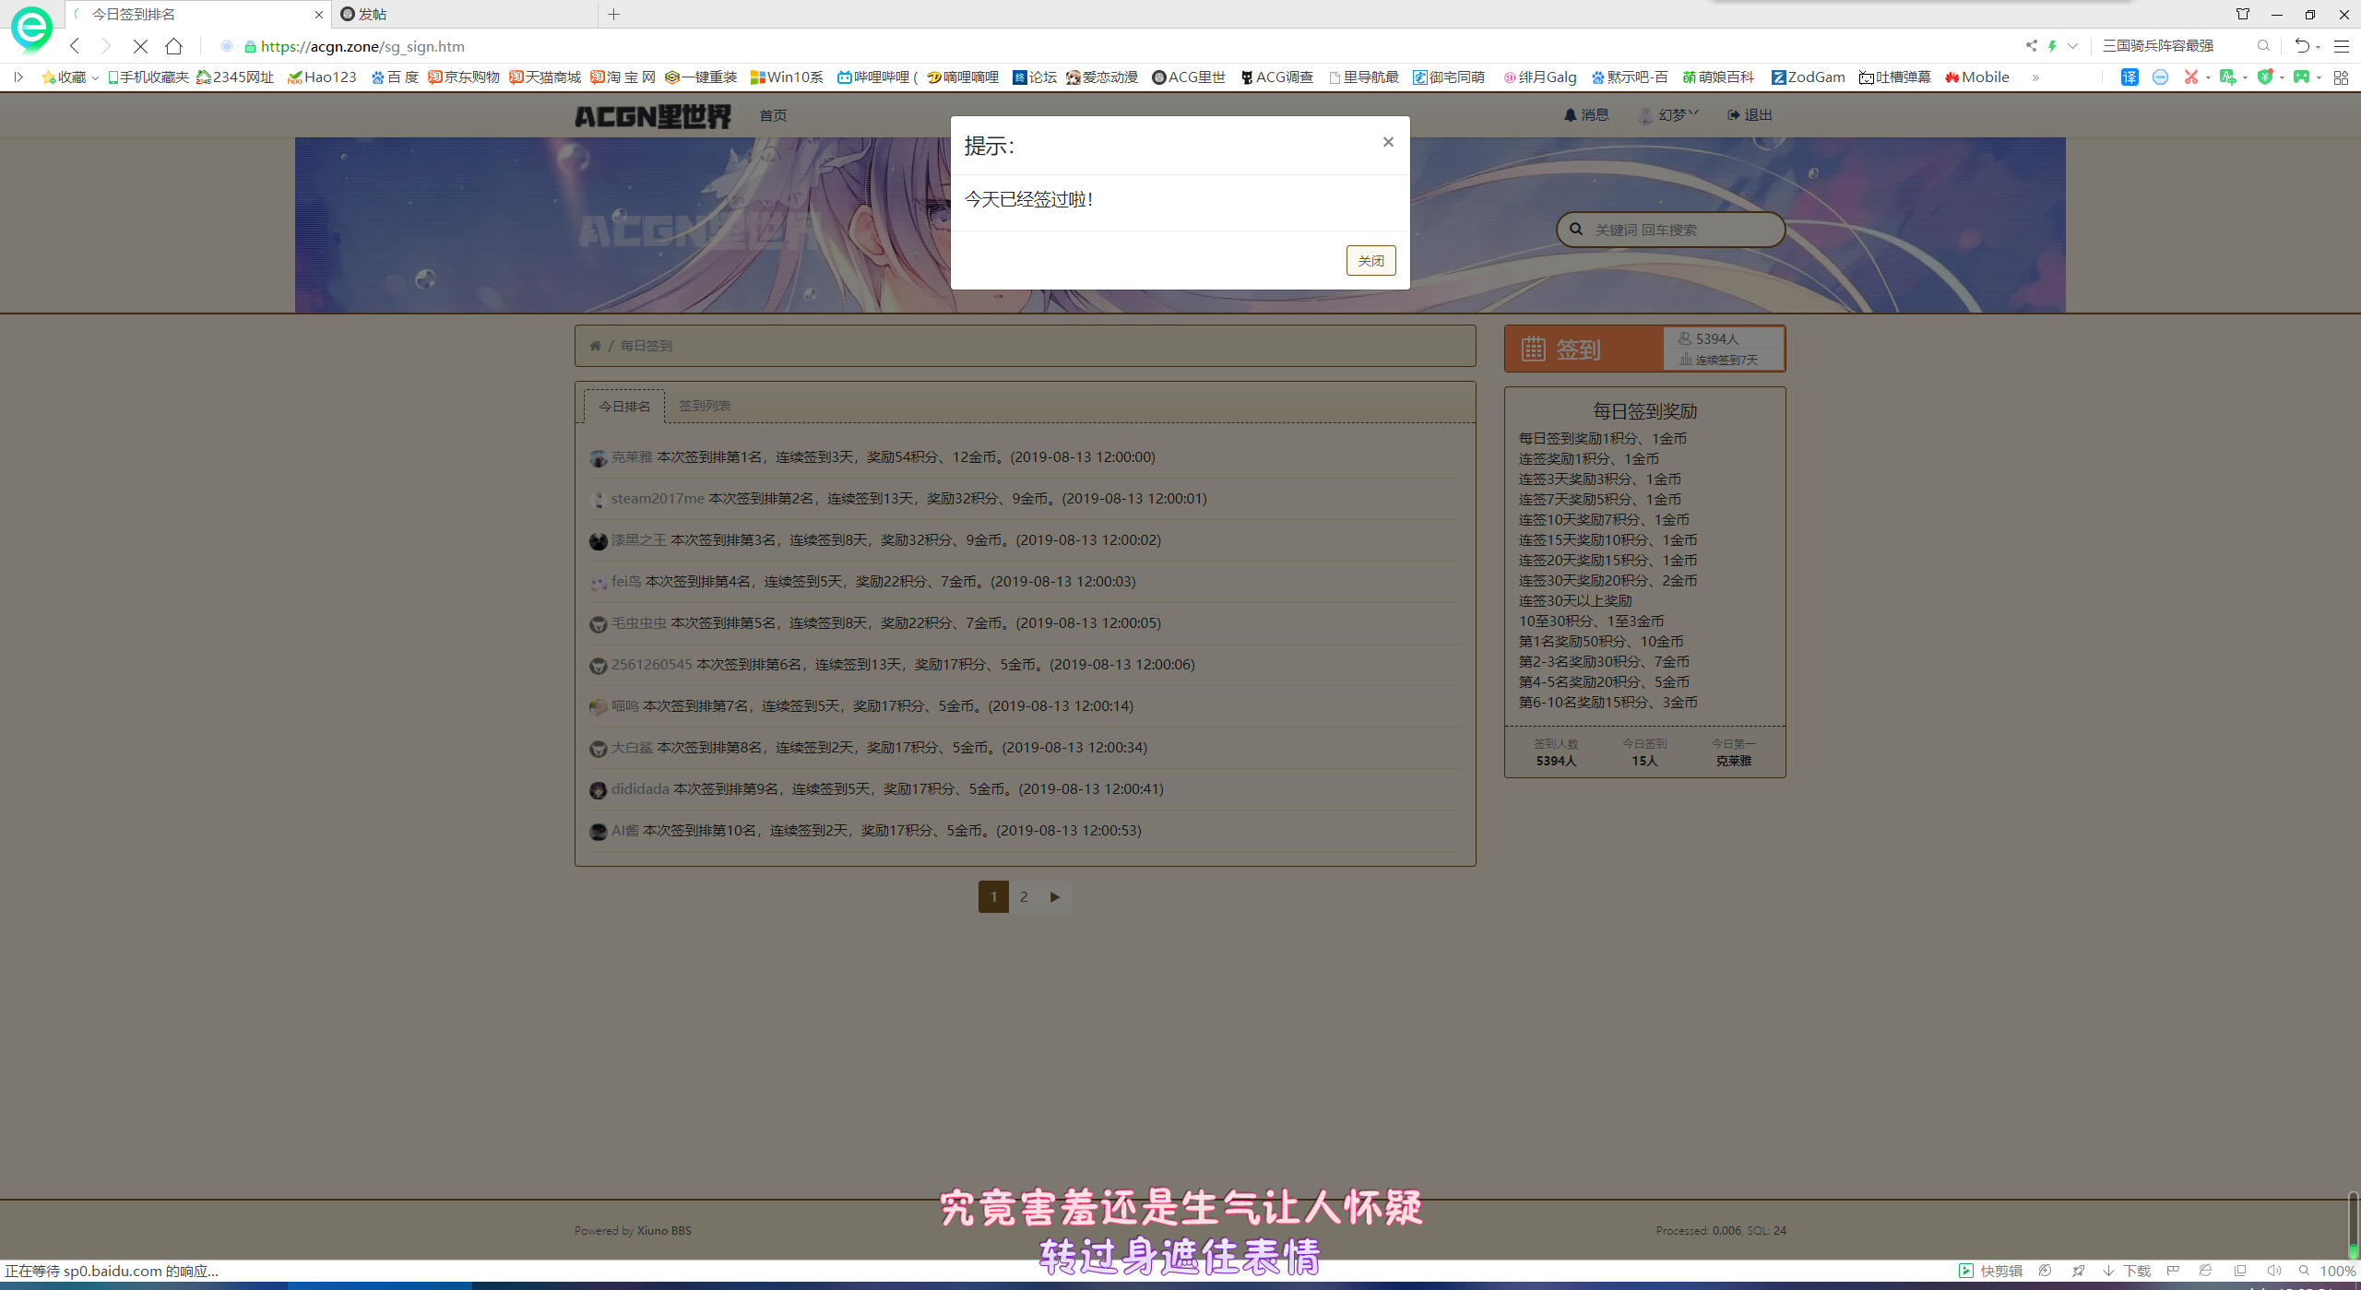Click the 100% page zoom control

click(2327, 1271)
